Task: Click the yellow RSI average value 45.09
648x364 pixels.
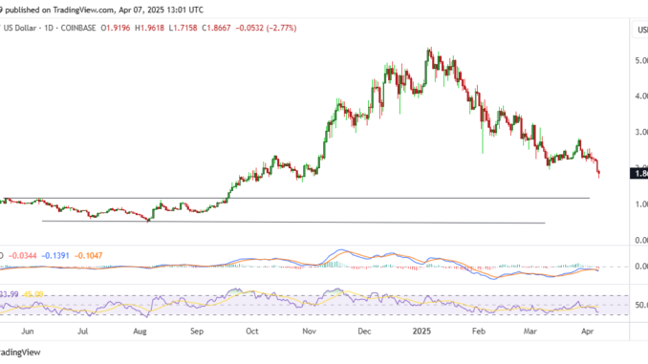Action: click(x=33, y=294)
